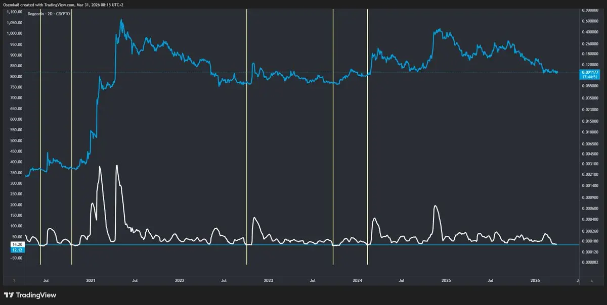Click the -50.00 left axis label
This screenshot has width=607, height=305.
[17, 258]
